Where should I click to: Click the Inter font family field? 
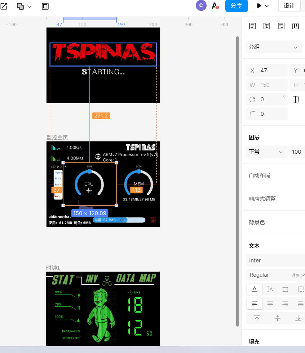coord(275,260)
